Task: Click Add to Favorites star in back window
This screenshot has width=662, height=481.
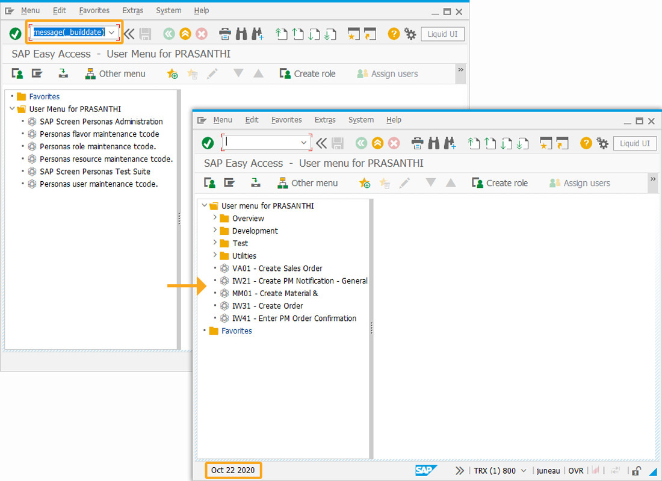Action: click(172, 73)
